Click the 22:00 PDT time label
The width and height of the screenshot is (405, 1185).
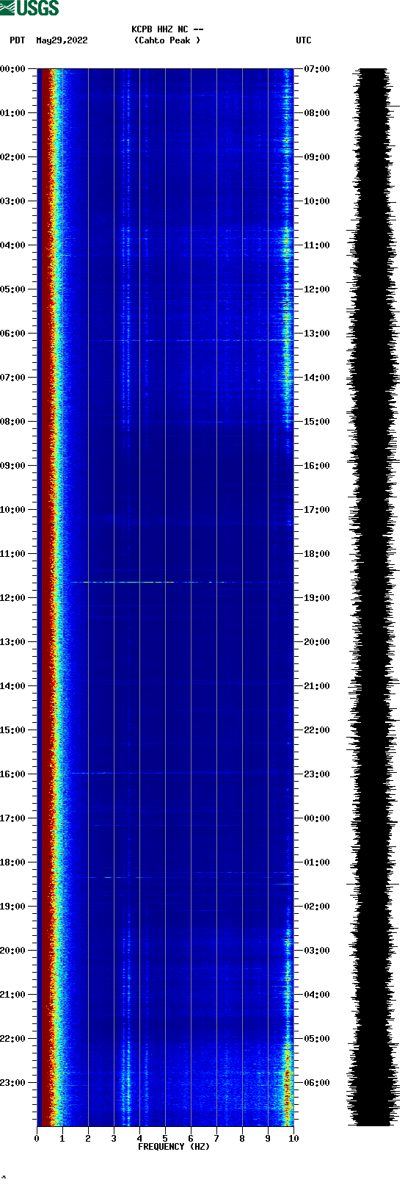(x=12, y=1039)
